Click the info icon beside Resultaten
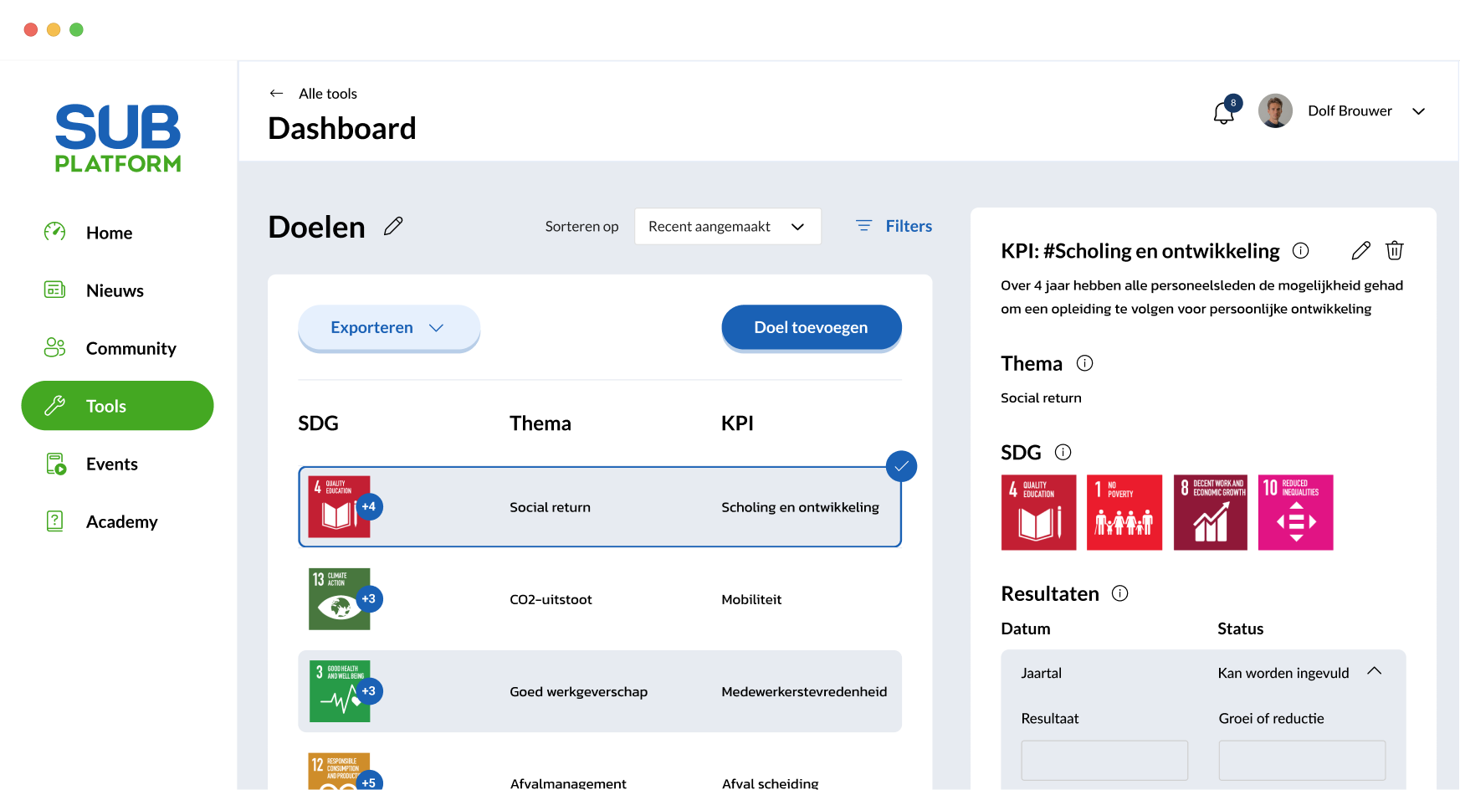Viewport: 1460px width, 790px height. click(x=1119, y=593)
